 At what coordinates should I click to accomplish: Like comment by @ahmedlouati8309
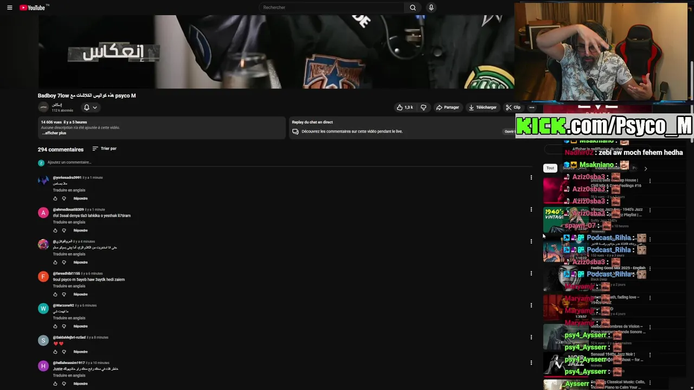coord(55,230)
